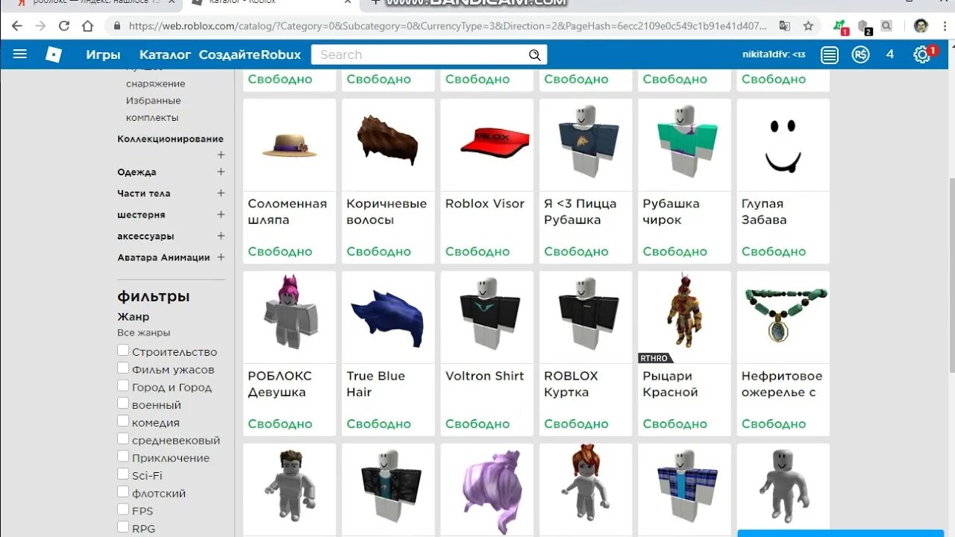The image size is (955, 537).
Task: Open the browser profile avatar
Action: (921, 26)
